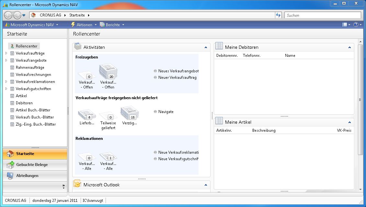Open the Reklamationen stack showing 0
The height and width of the screenshot is (207, 366).
coord(87,161)
